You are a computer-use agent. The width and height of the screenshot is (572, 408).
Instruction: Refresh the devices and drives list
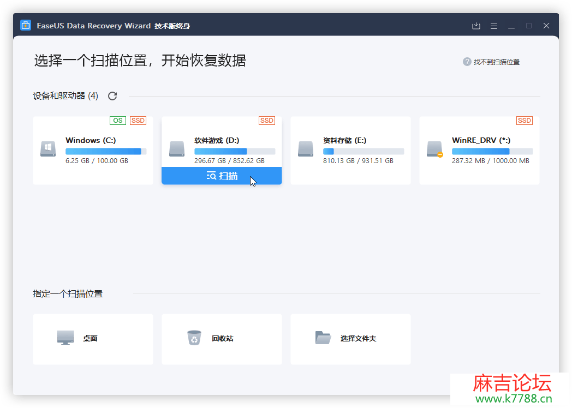(112, 96)
